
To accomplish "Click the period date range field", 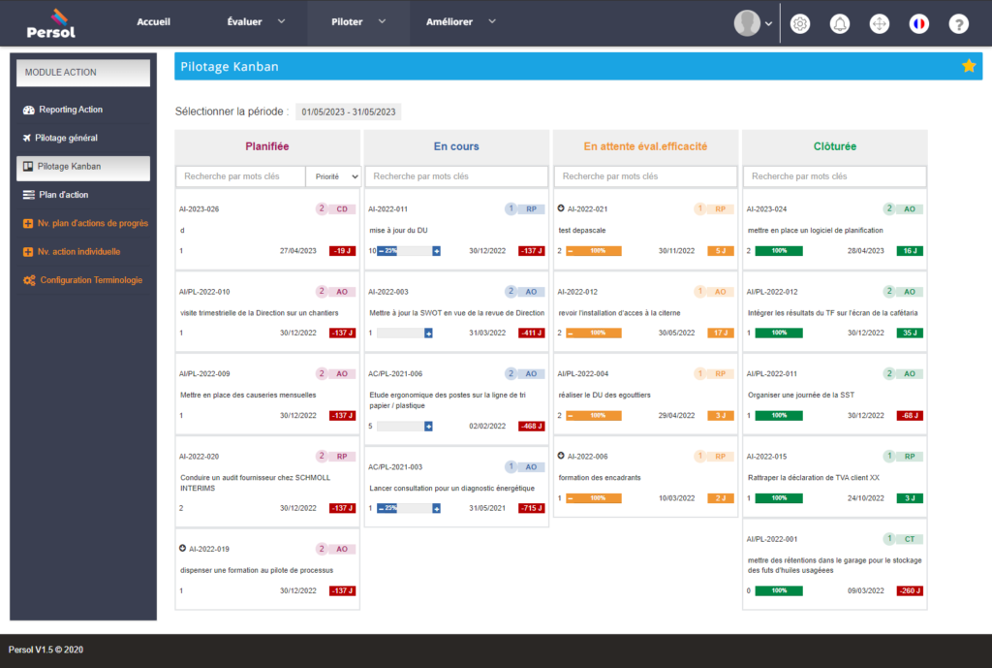I will 349,112.
